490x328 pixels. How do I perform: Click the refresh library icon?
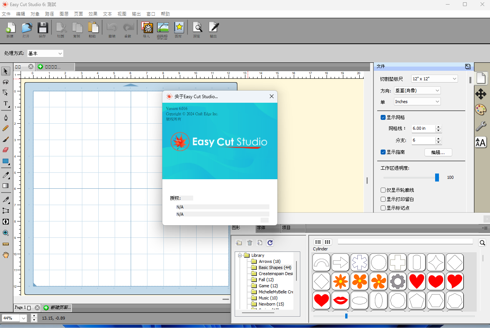(x=270, y=243)
